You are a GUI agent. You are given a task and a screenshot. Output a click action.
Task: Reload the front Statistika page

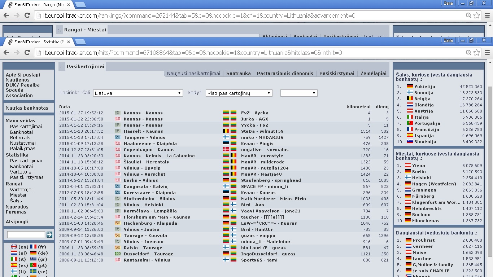27,53
